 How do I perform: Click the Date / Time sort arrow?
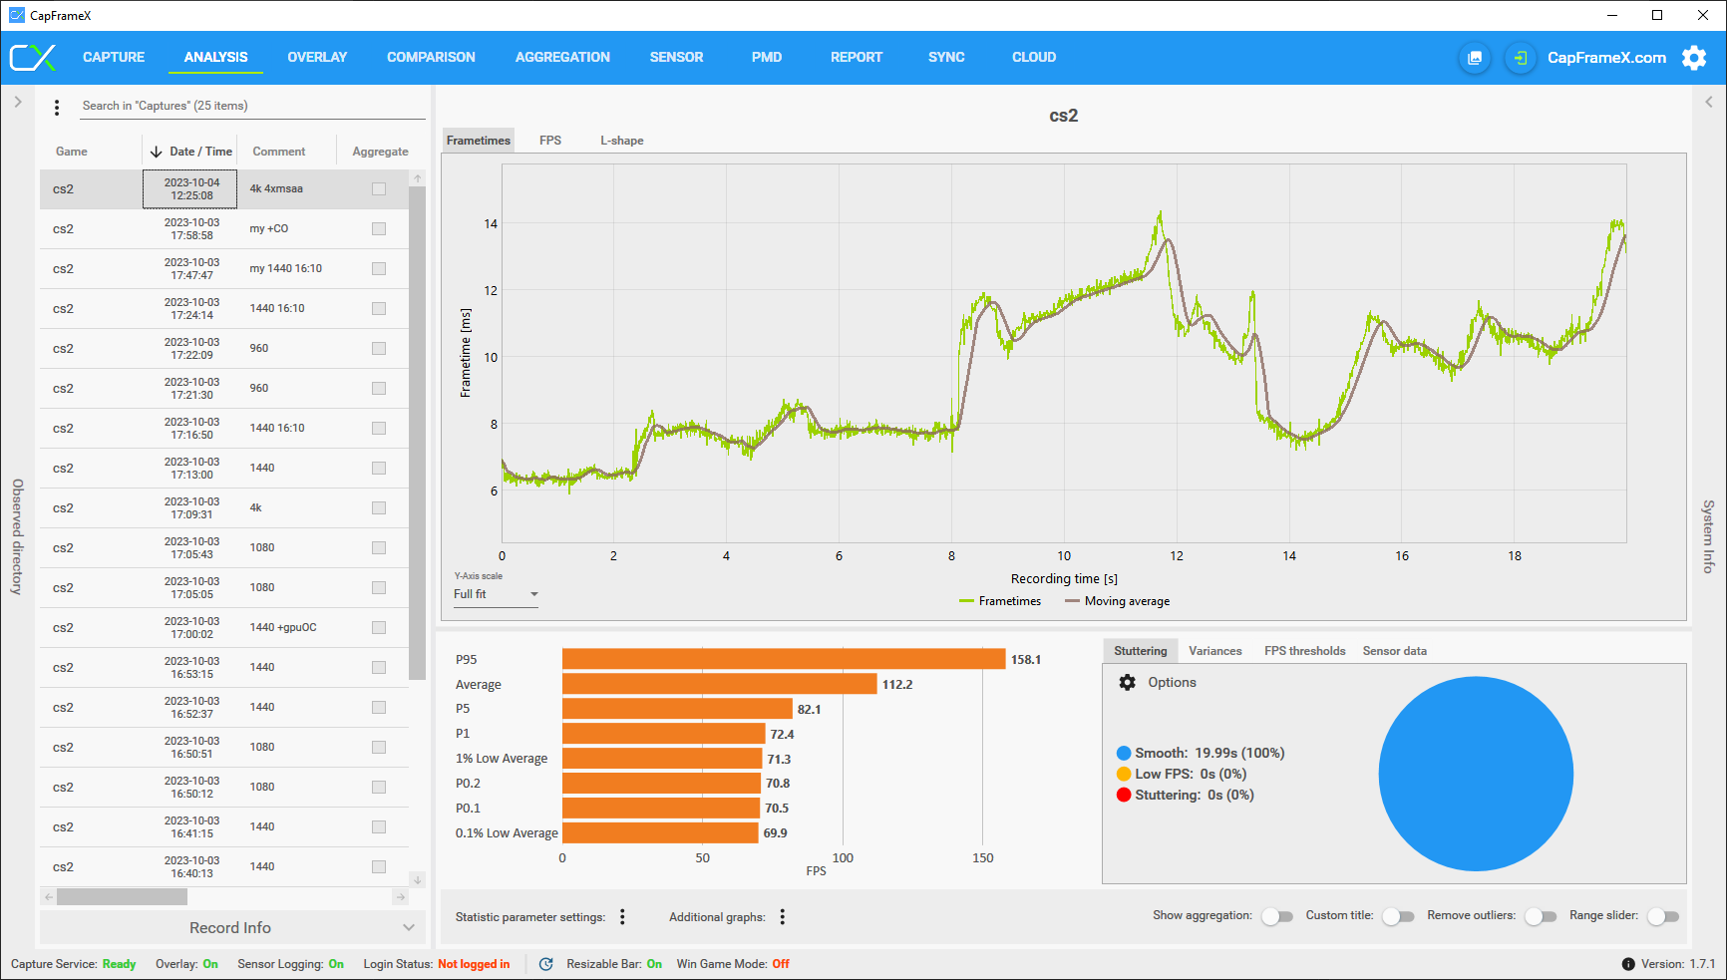click(x=157, y=152)
